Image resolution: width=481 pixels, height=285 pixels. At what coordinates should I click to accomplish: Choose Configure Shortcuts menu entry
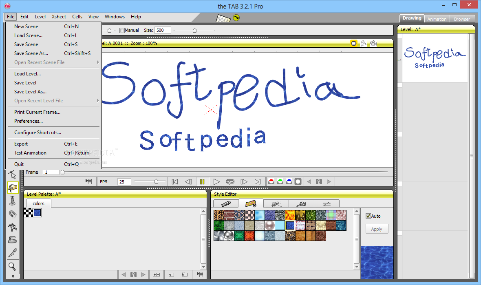[54, 133]
